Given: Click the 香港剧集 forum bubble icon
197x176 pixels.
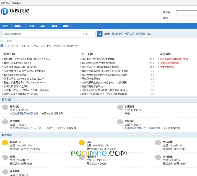Looking at the screenshot, I should coord(5,172).
